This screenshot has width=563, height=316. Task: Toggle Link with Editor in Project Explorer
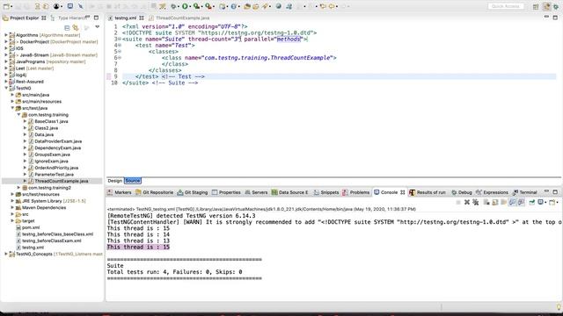(x=76, y=27)
